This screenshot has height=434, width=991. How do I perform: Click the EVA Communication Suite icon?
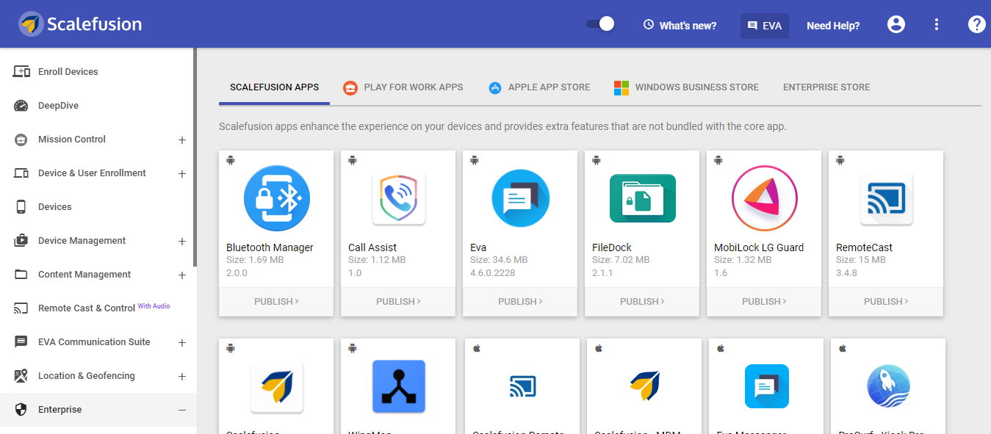click(21, 342)
